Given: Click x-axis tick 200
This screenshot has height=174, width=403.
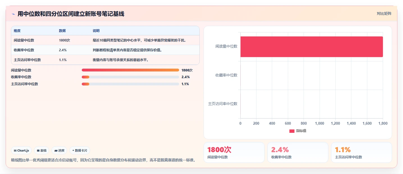Looking at the screenshot, I should 256,124.
